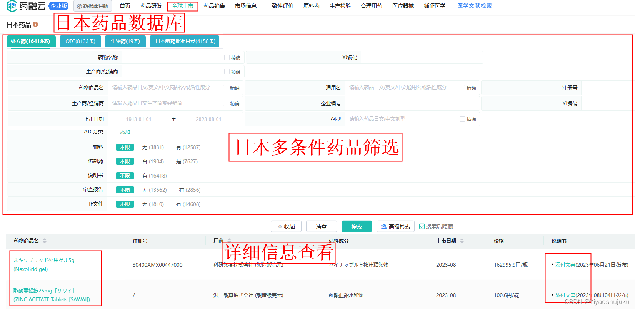Open the 合理用药 menu
635x309 pixels.
[x=372, y=6]
